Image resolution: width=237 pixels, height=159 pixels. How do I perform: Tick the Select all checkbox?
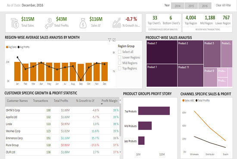[x=119, y=52]
